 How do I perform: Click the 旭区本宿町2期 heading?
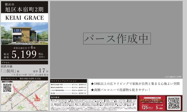click(x=24, y=9)
